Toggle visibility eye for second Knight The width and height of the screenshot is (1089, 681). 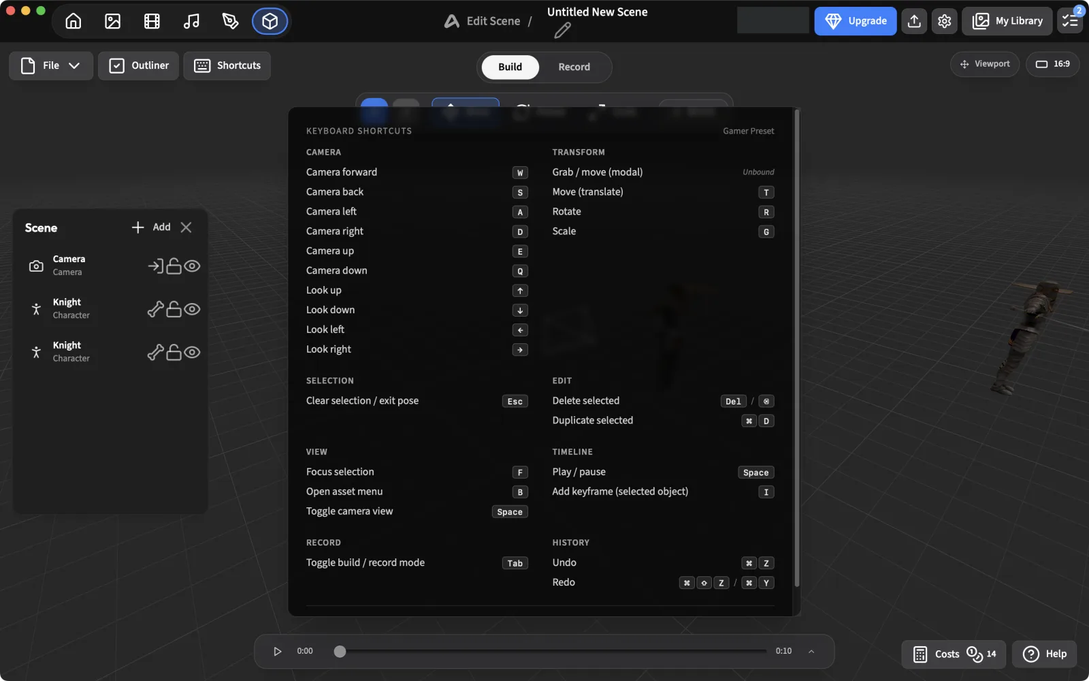pos(192,352)
